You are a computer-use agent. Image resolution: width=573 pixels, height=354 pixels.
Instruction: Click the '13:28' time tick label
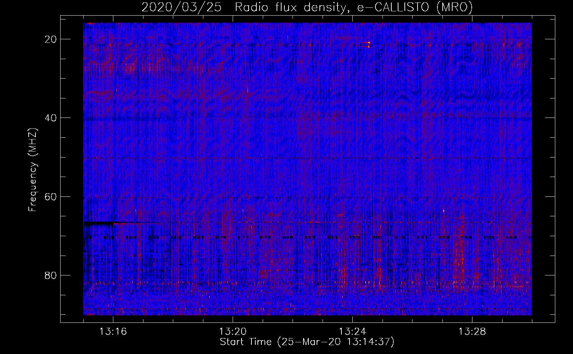click(472, 332)
